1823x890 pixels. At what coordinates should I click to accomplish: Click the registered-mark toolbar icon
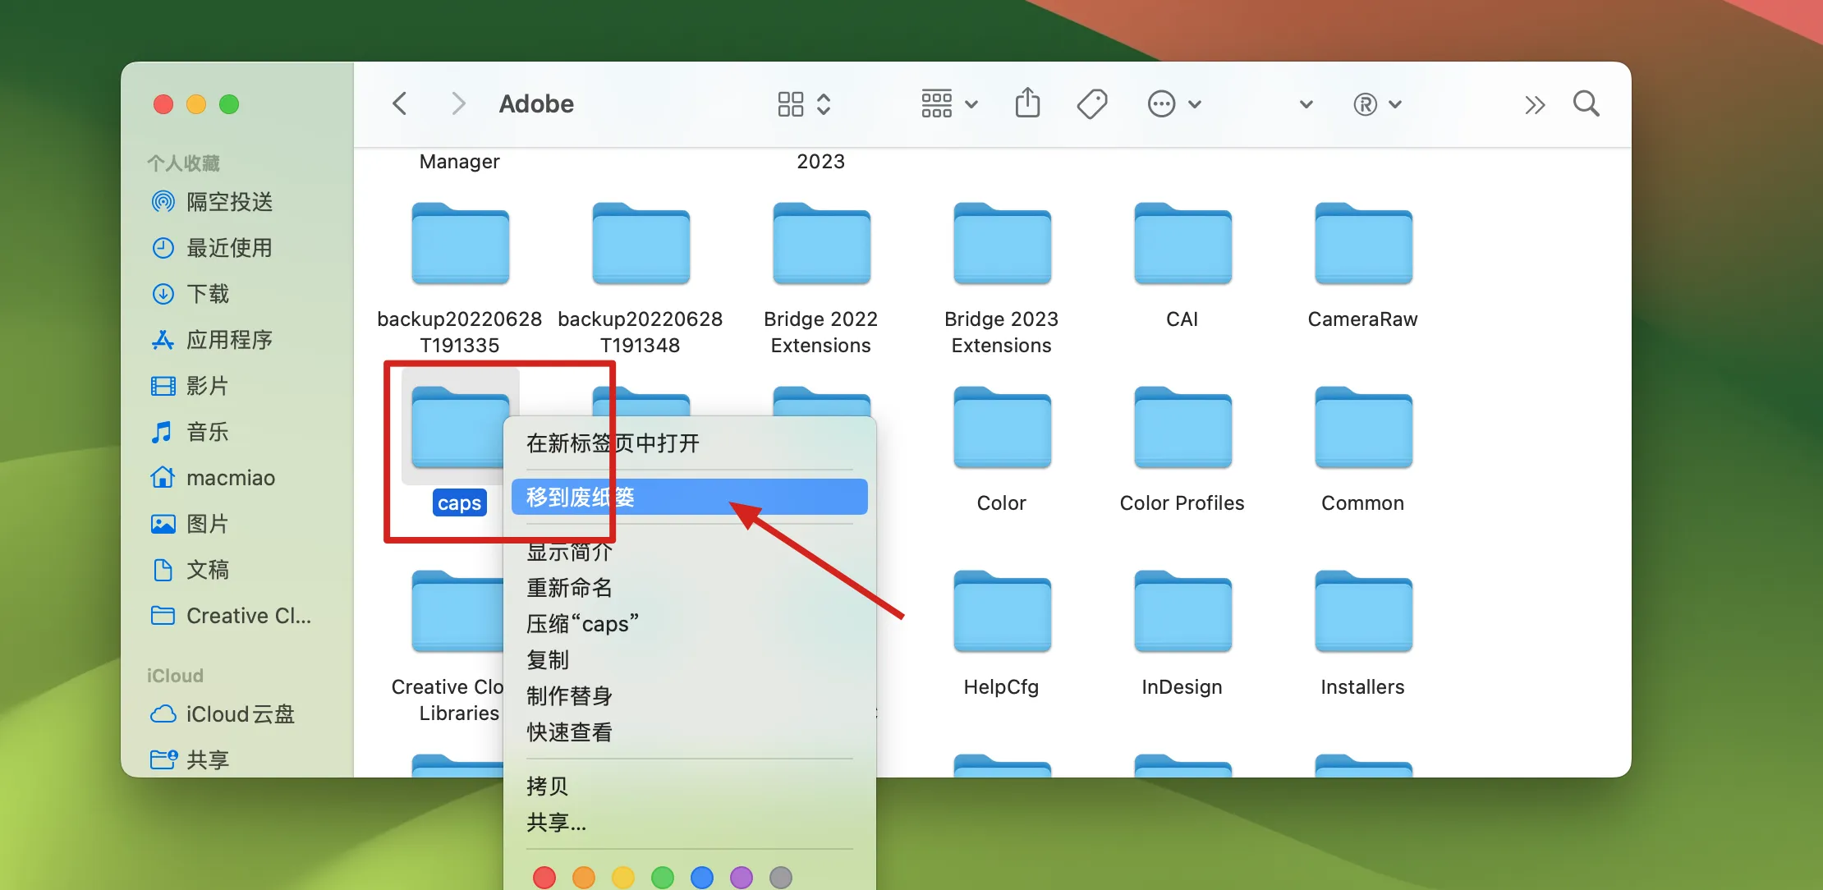pyautogui.click(x=1365, y=104)
